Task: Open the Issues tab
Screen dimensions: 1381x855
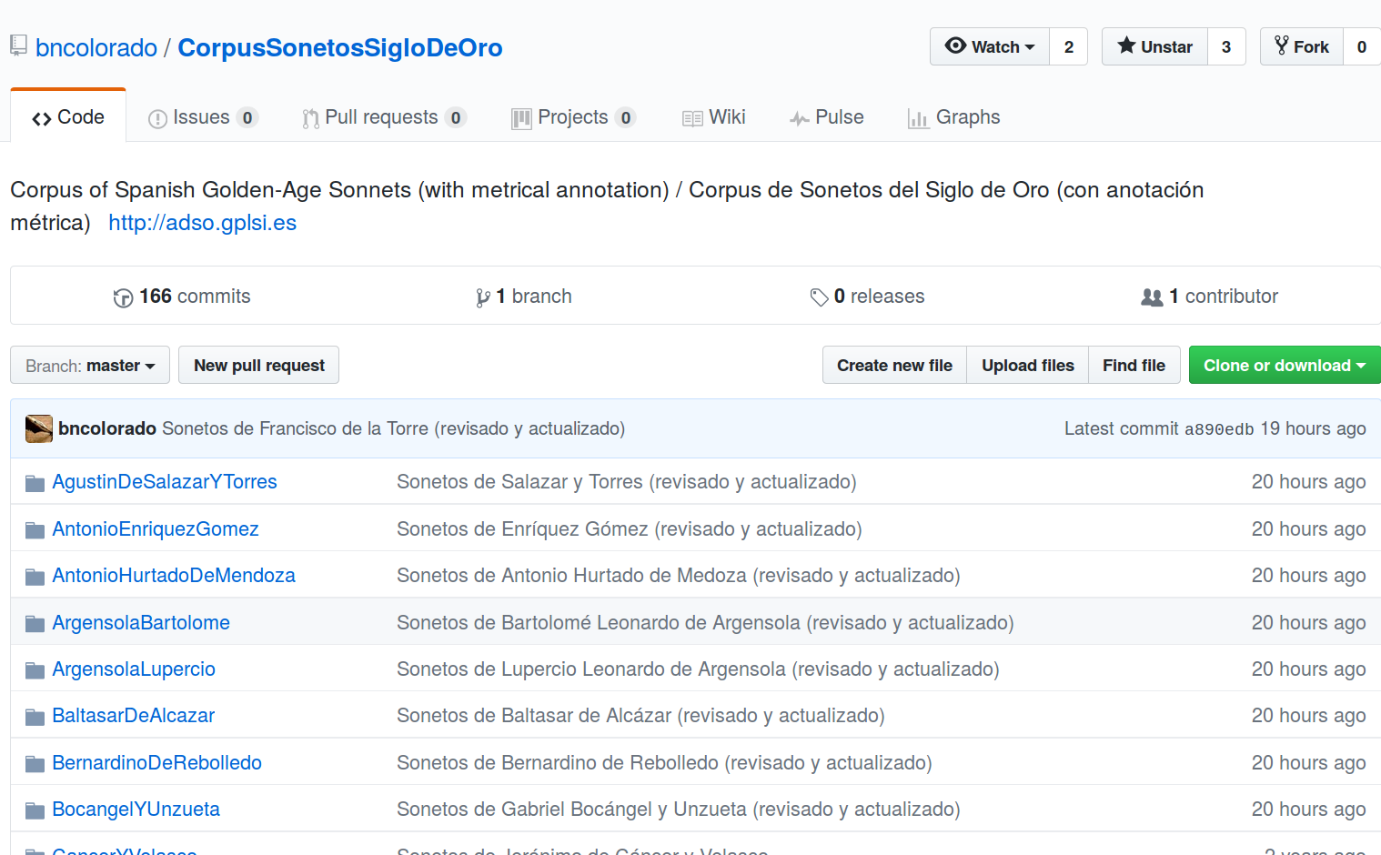Action: click(203, 117)
